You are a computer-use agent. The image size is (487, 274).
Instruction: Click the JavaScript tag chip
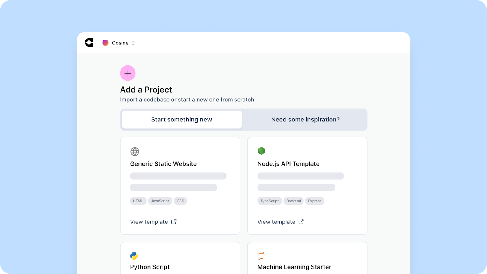tap(160, 201)
